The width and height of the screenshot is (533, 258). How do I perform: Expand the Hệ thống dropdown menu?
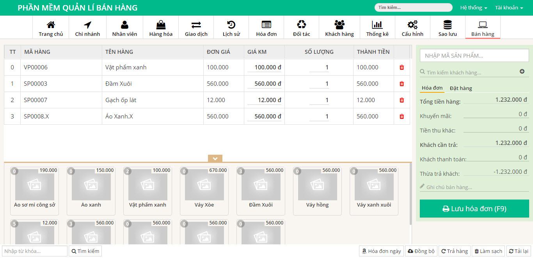point(474,8)
